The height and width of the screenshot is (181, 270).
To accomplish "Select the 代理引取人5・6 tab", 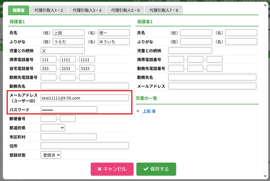I will (125, 10).
